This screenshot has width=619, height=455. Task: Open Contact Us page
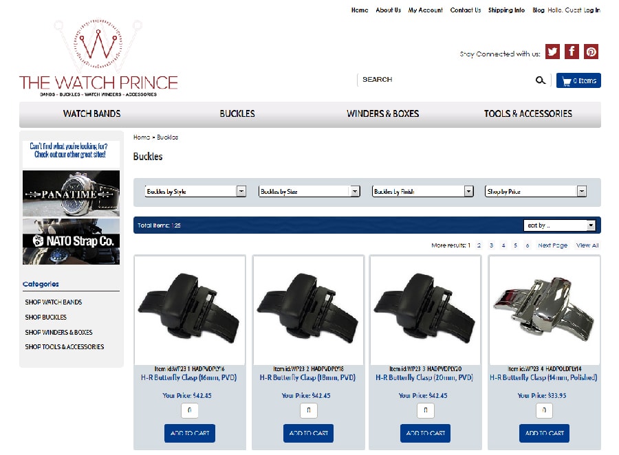[466, 10]
